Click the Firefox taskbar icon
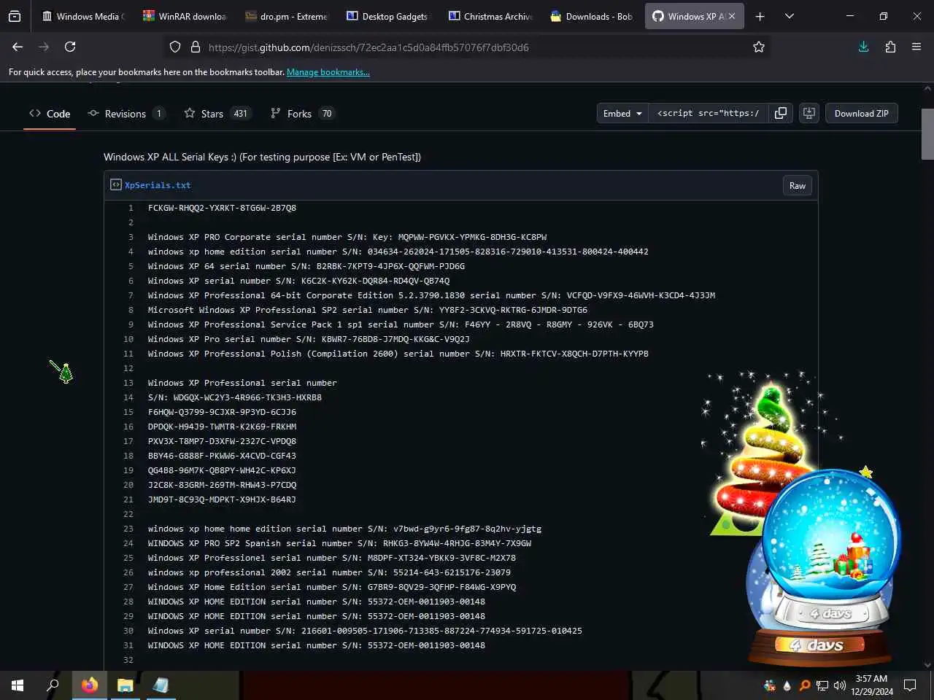 [89, 685]
